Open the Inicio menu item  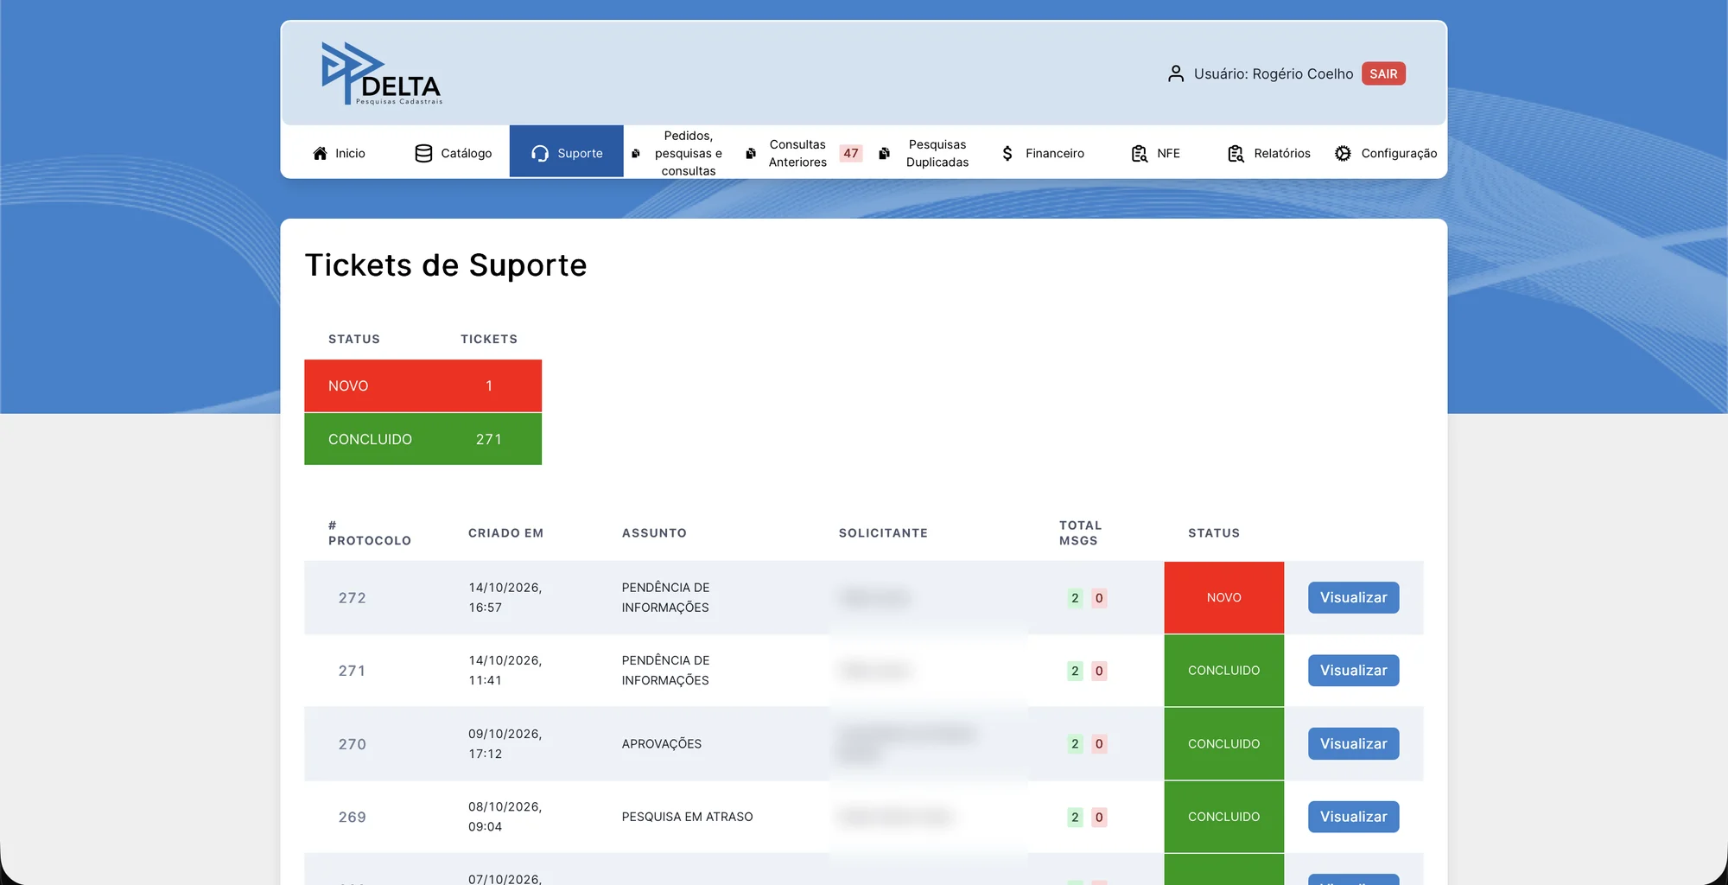coord(339,153)
